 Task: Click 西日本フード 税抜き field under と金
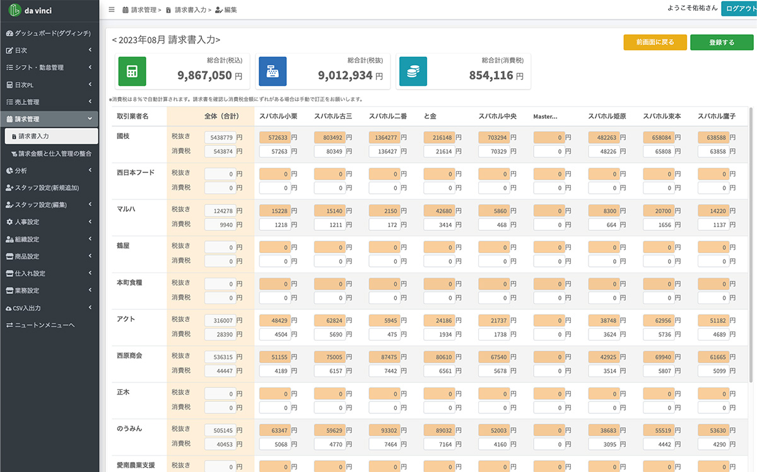[439, 174]
